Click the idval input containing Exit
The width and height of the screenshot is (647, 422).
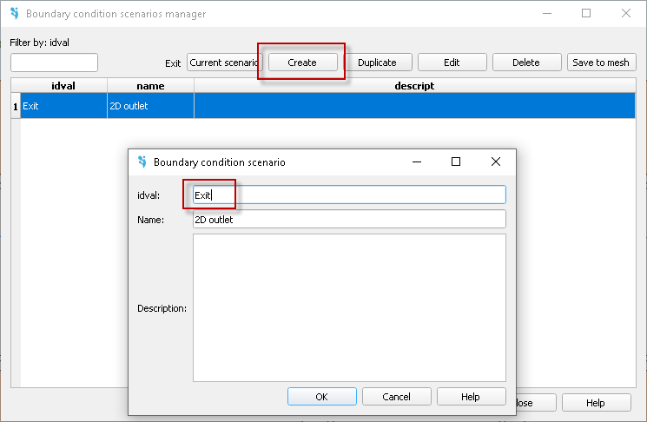pos(348,195)
